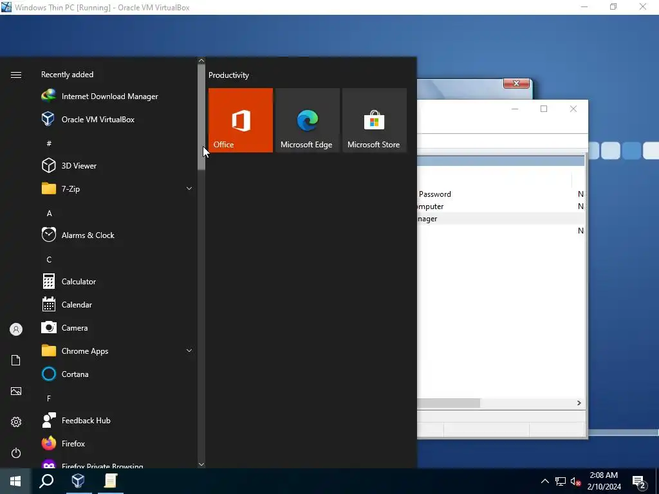This screenshot has height=494, width=659.
Task: Click app list scroll up arrow
Action: point(201,60)
